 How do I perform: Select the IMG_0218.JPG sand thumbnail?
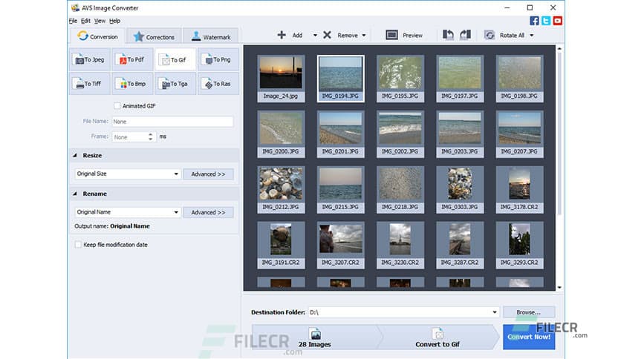coord(400,189)
